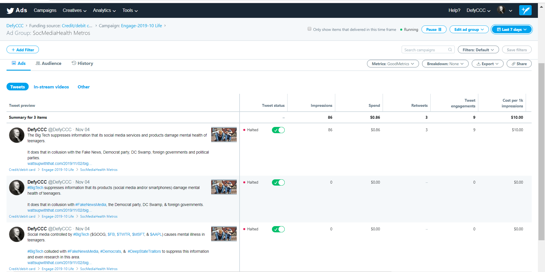Go to Campaigns in top navigation
The image size is (545, 272).
(x=45, y=10)
